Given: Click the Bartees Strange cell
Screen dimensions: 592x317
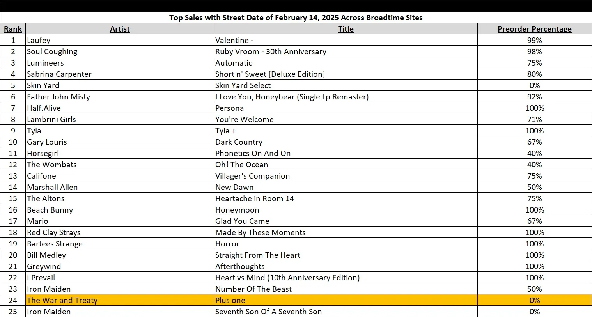Looking at the screenshot, I should [120, 244].
